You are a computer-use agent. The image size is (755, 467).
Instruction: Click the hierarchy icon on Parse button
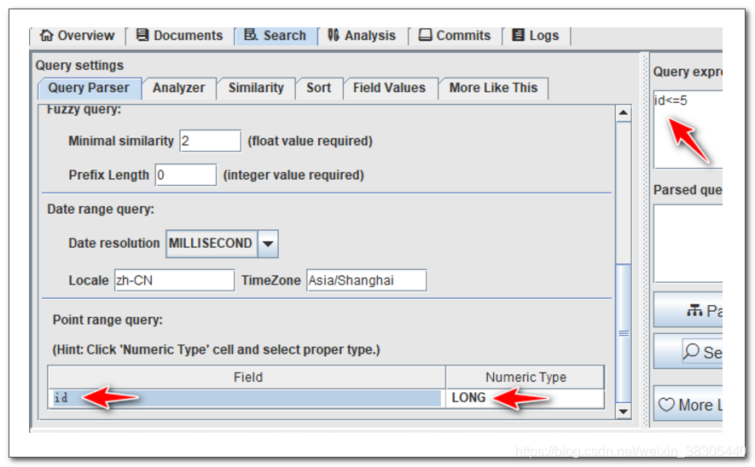click(x=694, y=311)
